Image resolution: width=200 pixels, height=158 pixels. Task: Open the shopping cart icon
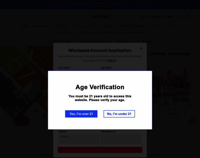pyautogui.click(x=188, y=17)
